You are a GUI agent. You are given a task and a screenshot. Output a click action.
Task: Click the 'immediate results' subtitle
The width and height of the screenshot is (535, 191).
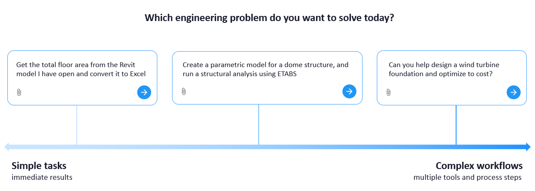coord(42,177)
